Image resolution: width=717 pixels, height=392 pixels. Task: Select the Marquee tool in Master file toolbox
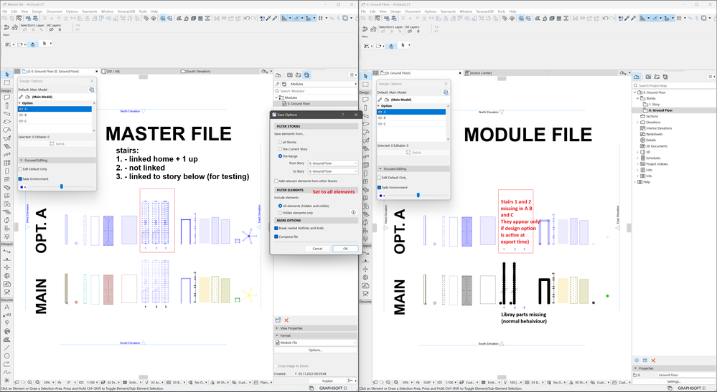click(x=7, y=83)
